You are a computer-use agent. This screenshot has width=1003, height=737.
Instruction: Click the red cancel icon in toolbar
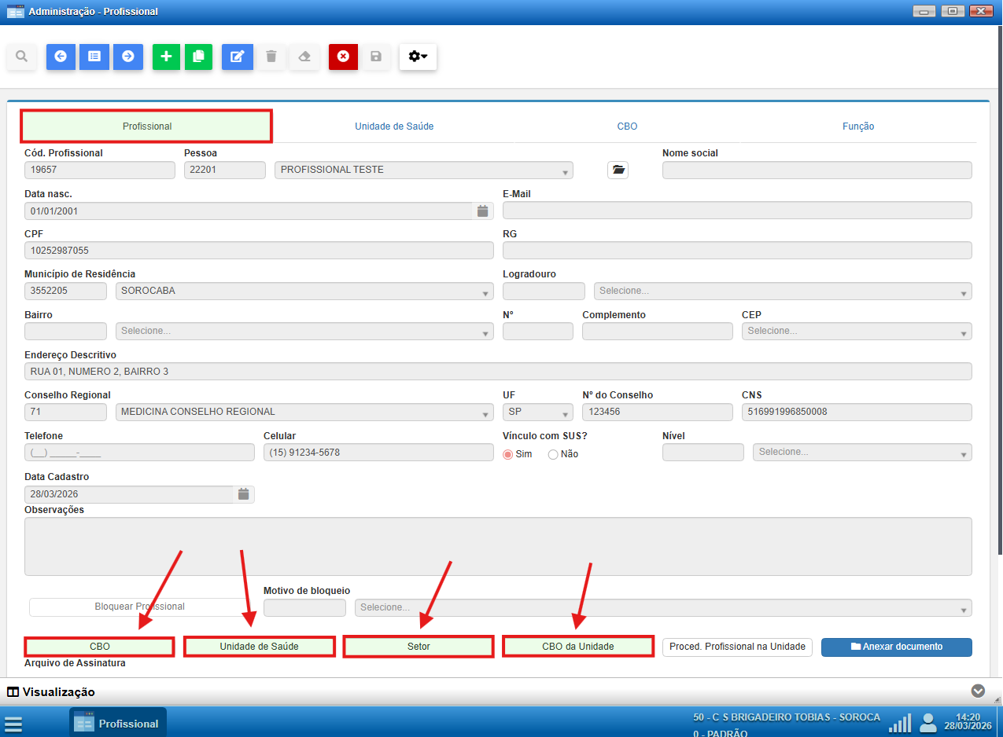[x=343, y=57]
